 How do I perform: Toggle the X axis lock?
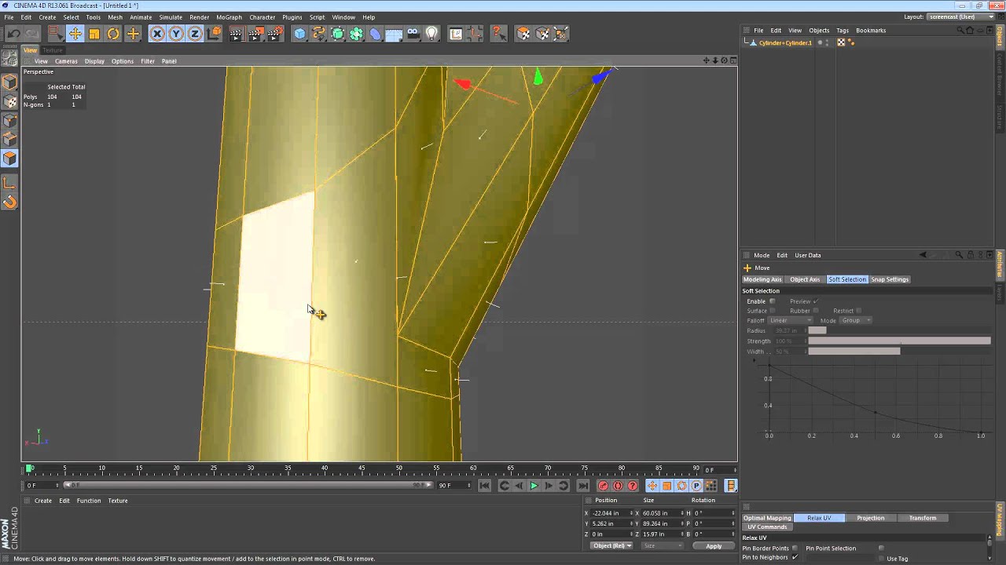point(157,34)
